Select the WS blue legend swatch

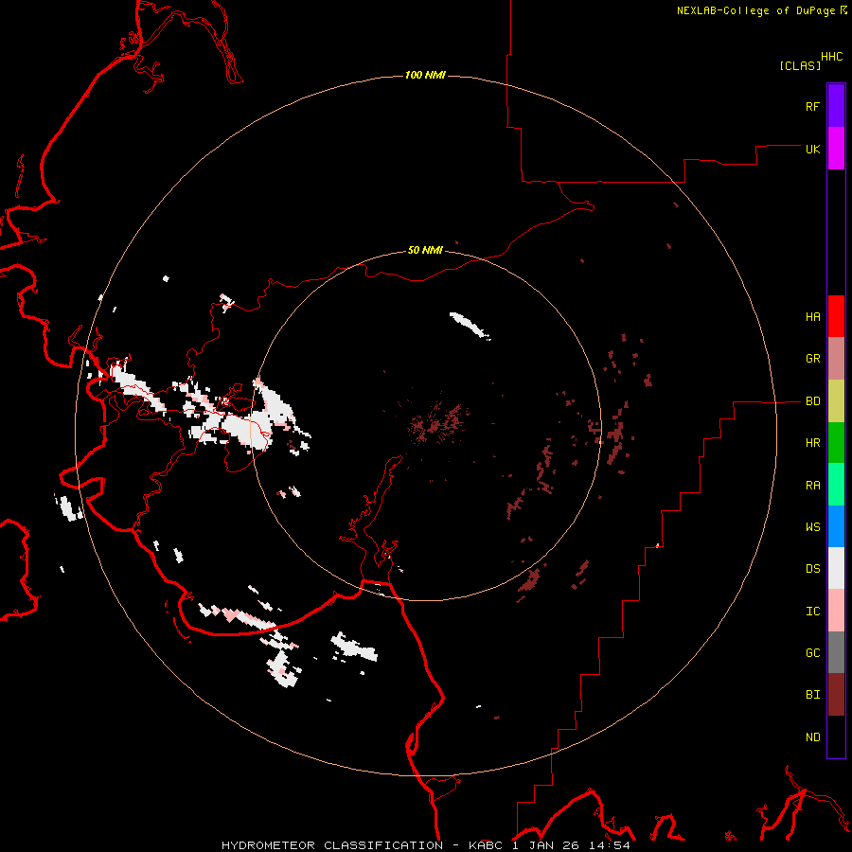point(836,526)
